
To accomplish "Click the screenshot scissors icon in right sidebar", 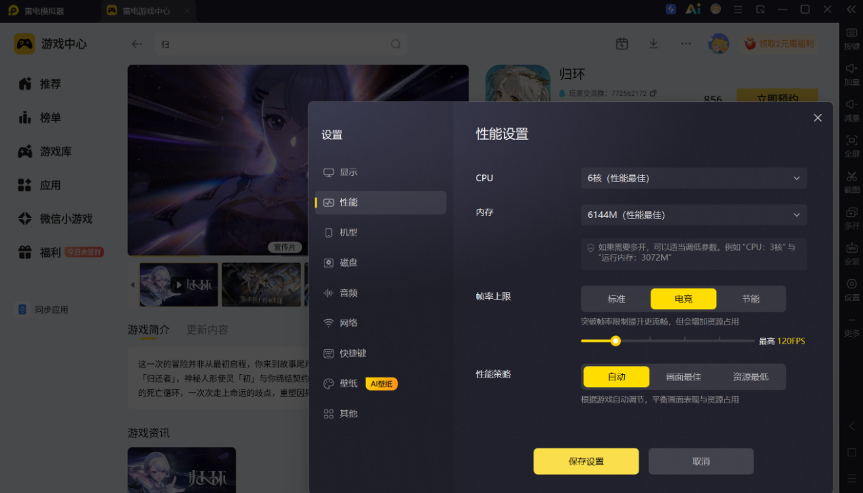I will (851, 177).
